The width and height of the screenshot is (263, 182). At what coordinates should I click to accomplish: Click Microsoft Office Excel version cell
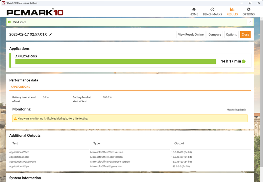pos(106,157)
